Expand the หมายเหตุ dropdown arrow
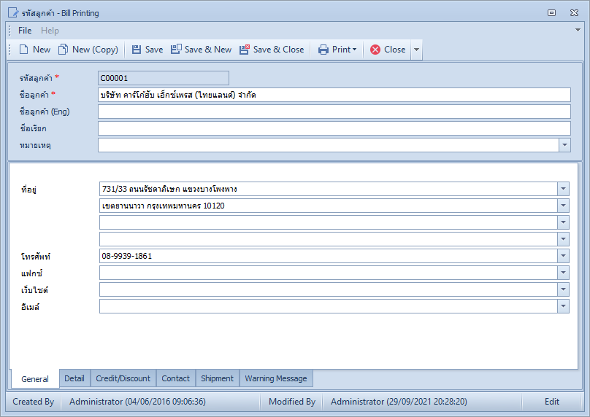590x417 pixels. 564,145
